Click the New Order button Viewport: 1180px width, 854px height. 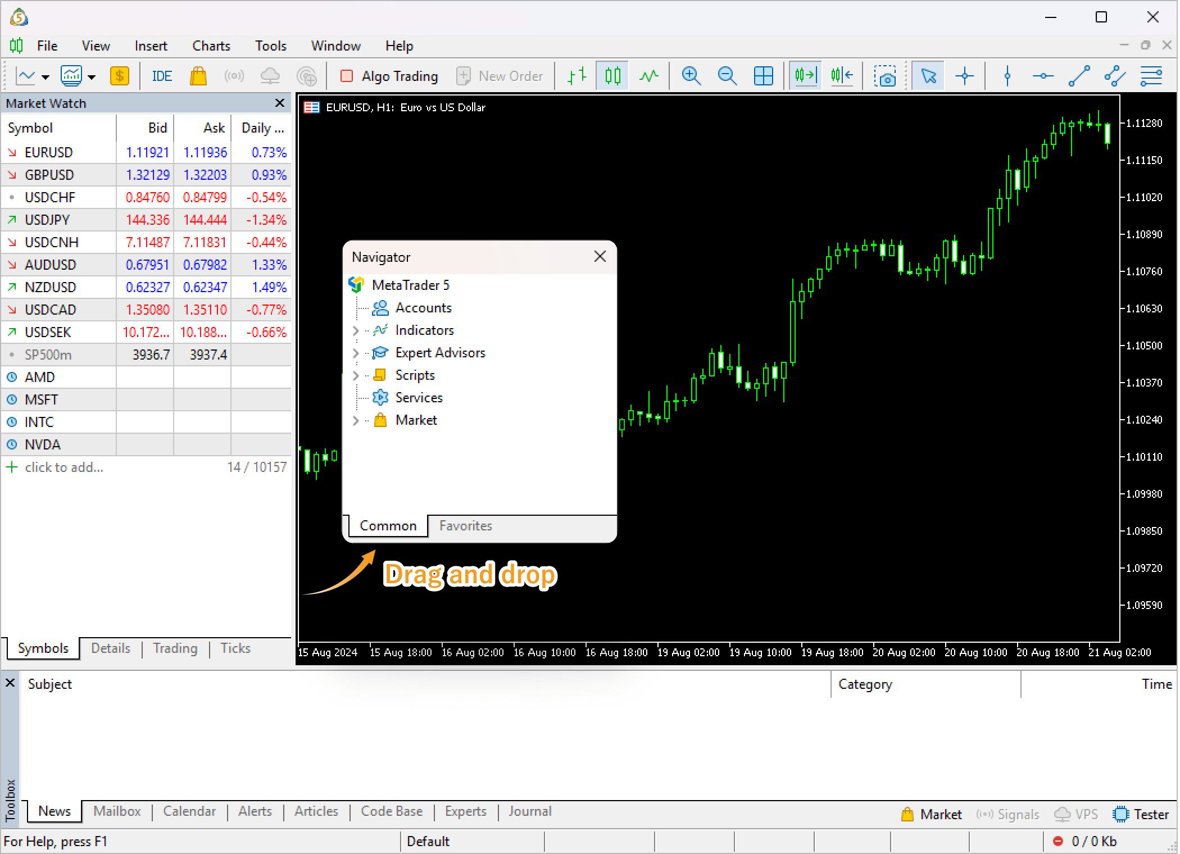[x=500, y=76]
